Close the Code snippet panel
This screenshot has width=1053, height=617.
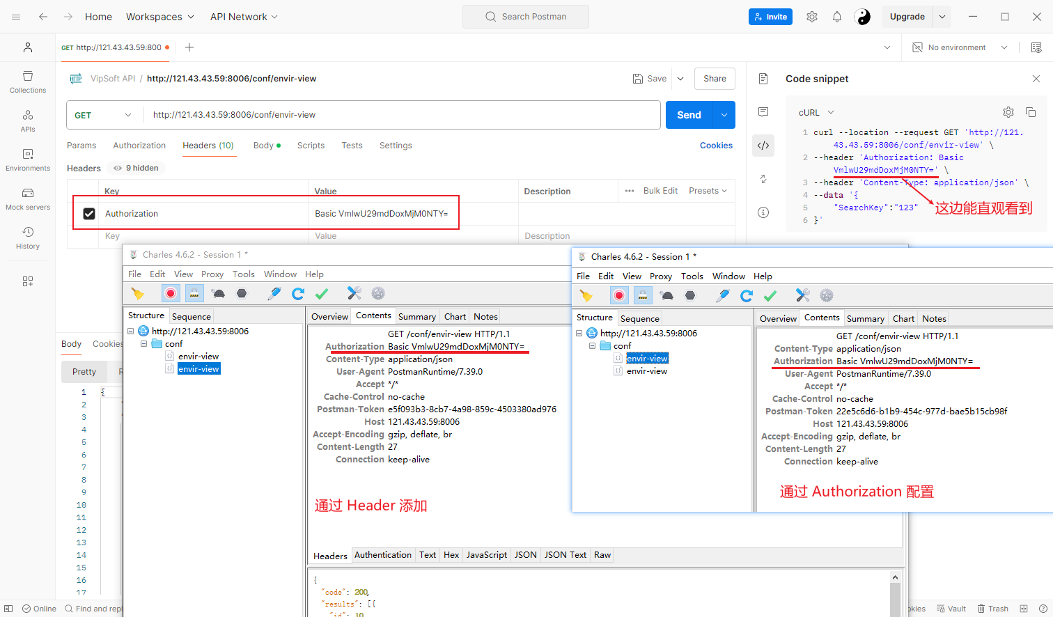(1036, 79)
